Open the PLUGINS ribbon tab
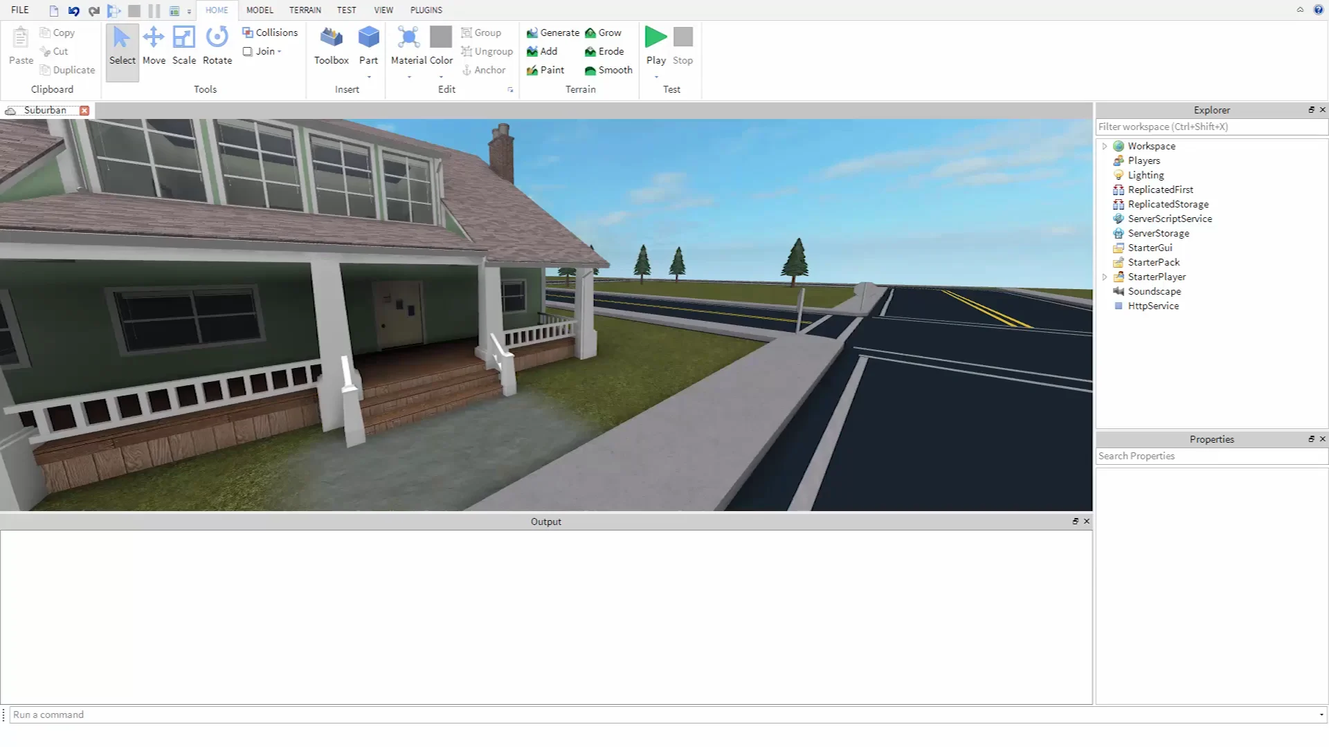The image size is (1329, 747). tap(426, 10)
